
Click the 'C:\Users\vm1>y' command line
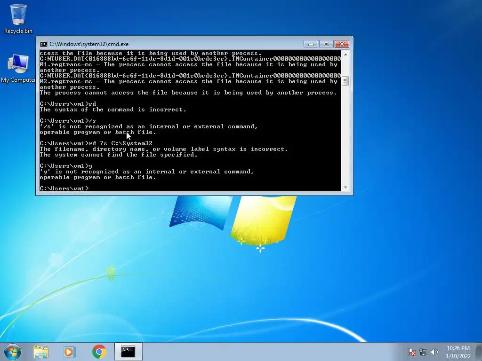(66, 166)
